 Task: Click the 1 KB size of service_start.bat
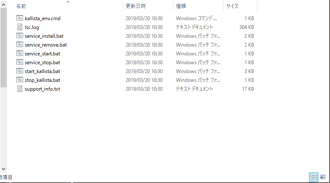click(x=249, y=54)
